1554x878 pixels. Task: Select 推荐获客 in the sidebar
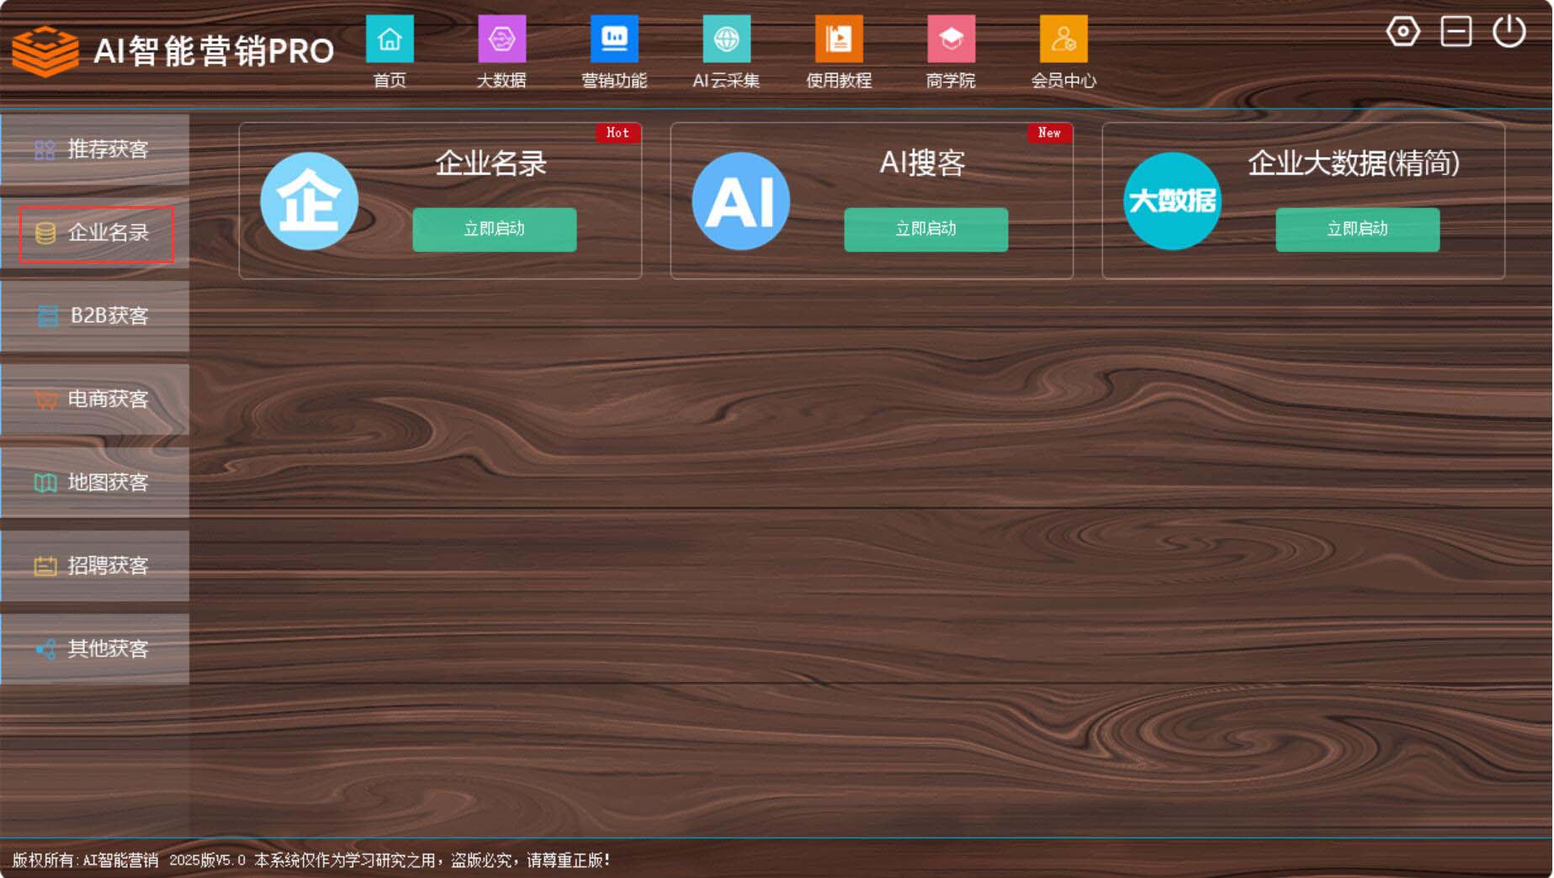click(x=95, y=150)
